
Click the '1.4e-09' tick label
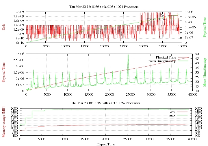18,25
